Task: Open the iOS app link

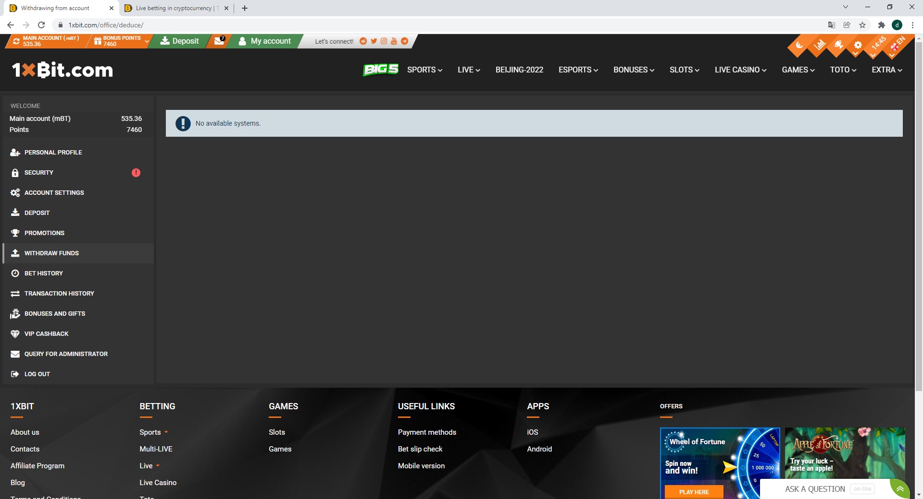Action: [x=532, y=432]
